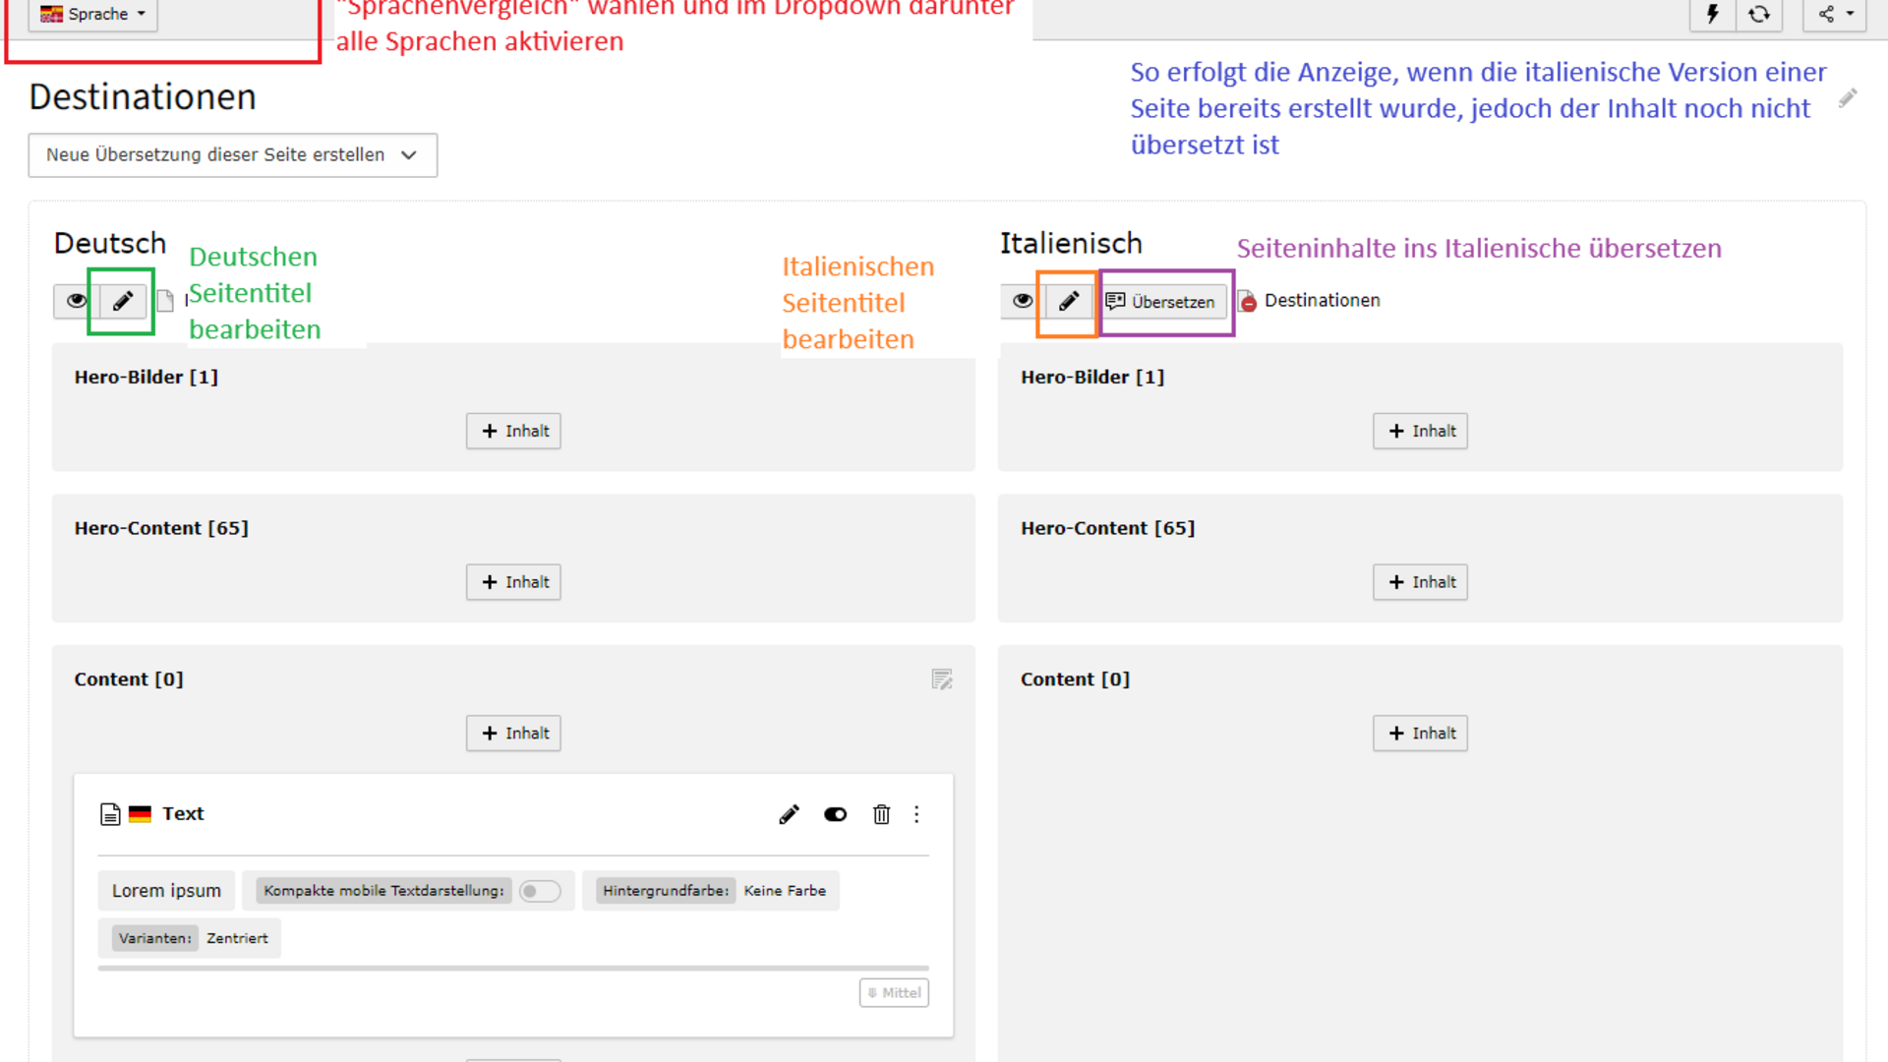The width and height of the screenshot is (1888, 1062).
Task: Open share dropdown in top right
Action: point(1834,14)
